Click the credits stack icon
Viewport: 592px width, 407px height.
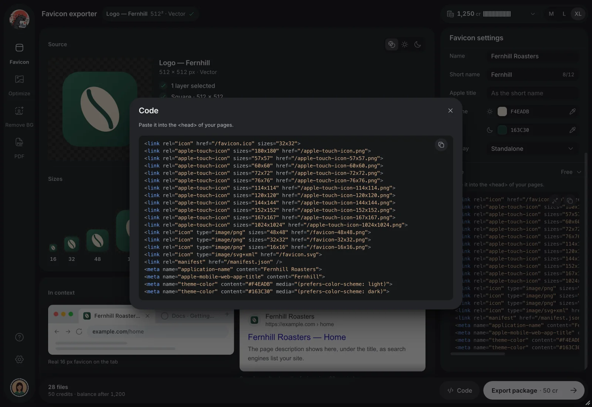tap(450, 14)
